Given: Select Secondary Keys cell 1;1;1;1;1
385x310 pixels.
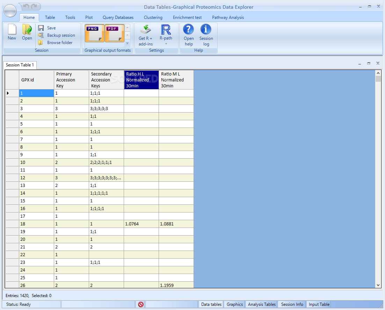Looking at the screenshot, I should (x=106, y=193).
